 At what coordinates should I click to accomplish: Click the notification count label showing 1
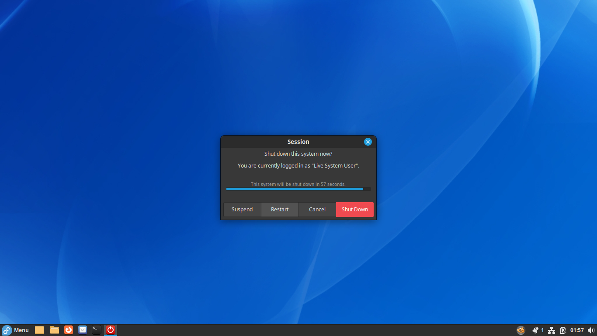pos(542,330)
